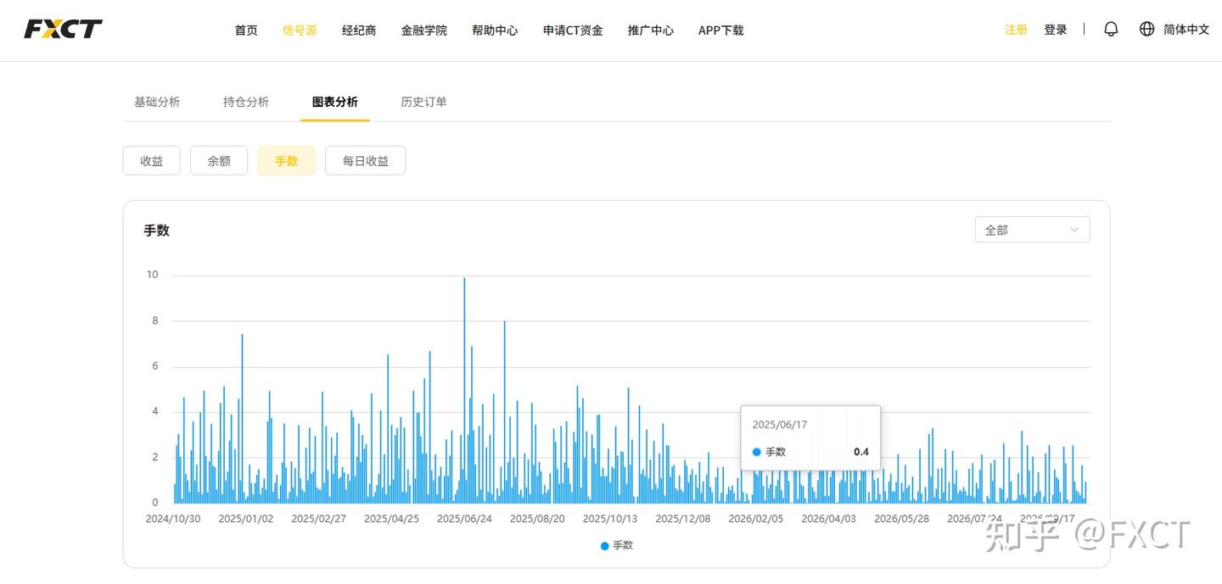This screenshot has width=1222, height=584.
Task: Click the 2025/12/08 x-axis date label
Action: tap(683, 519)
